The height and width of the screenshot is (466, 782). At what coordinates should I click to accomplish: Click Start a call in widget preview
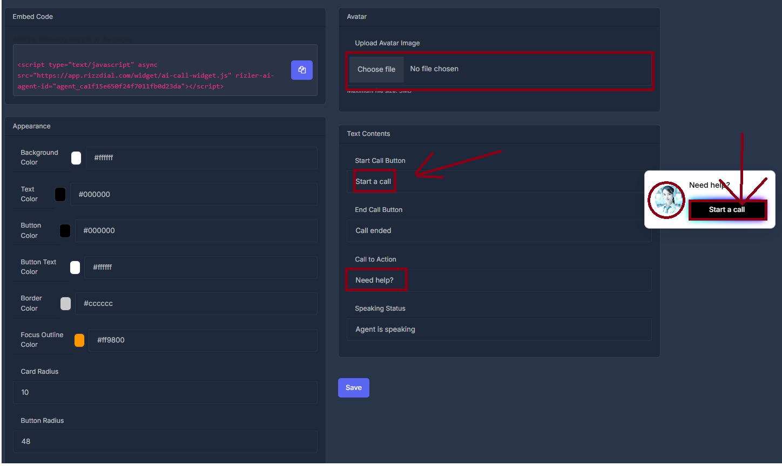click(727, 210)
